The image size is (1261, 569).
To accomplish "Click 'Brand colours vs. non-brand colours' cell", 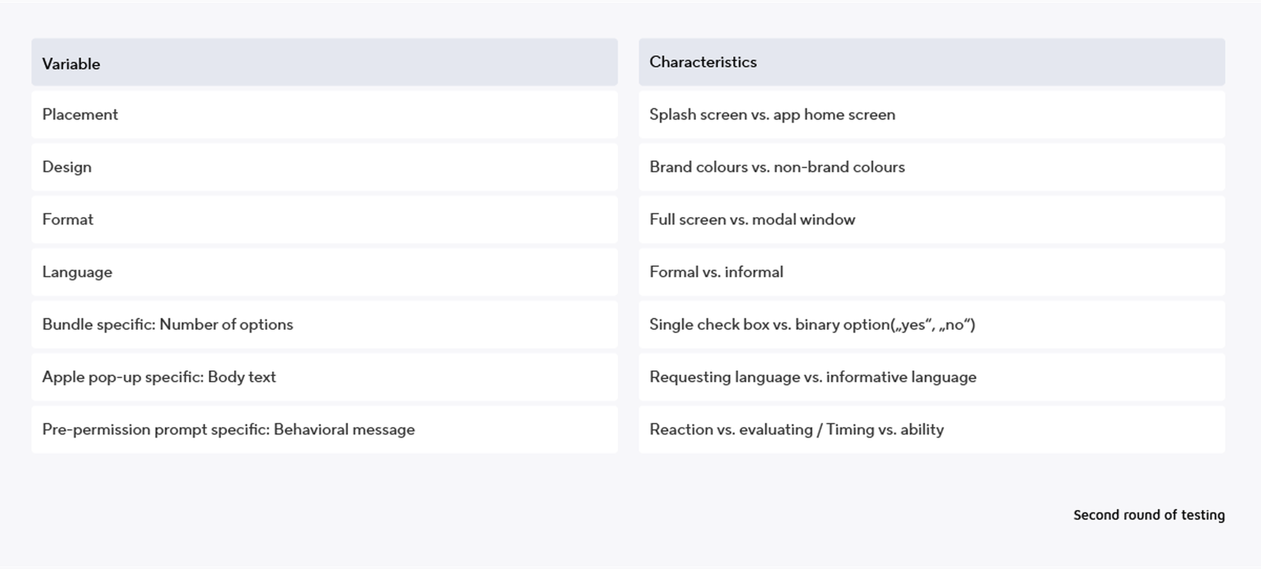I will click(932, 167).
